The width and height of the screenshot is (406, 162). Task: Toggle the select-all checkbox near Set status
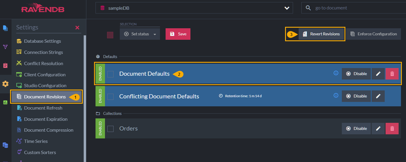(x=110, y=35)
